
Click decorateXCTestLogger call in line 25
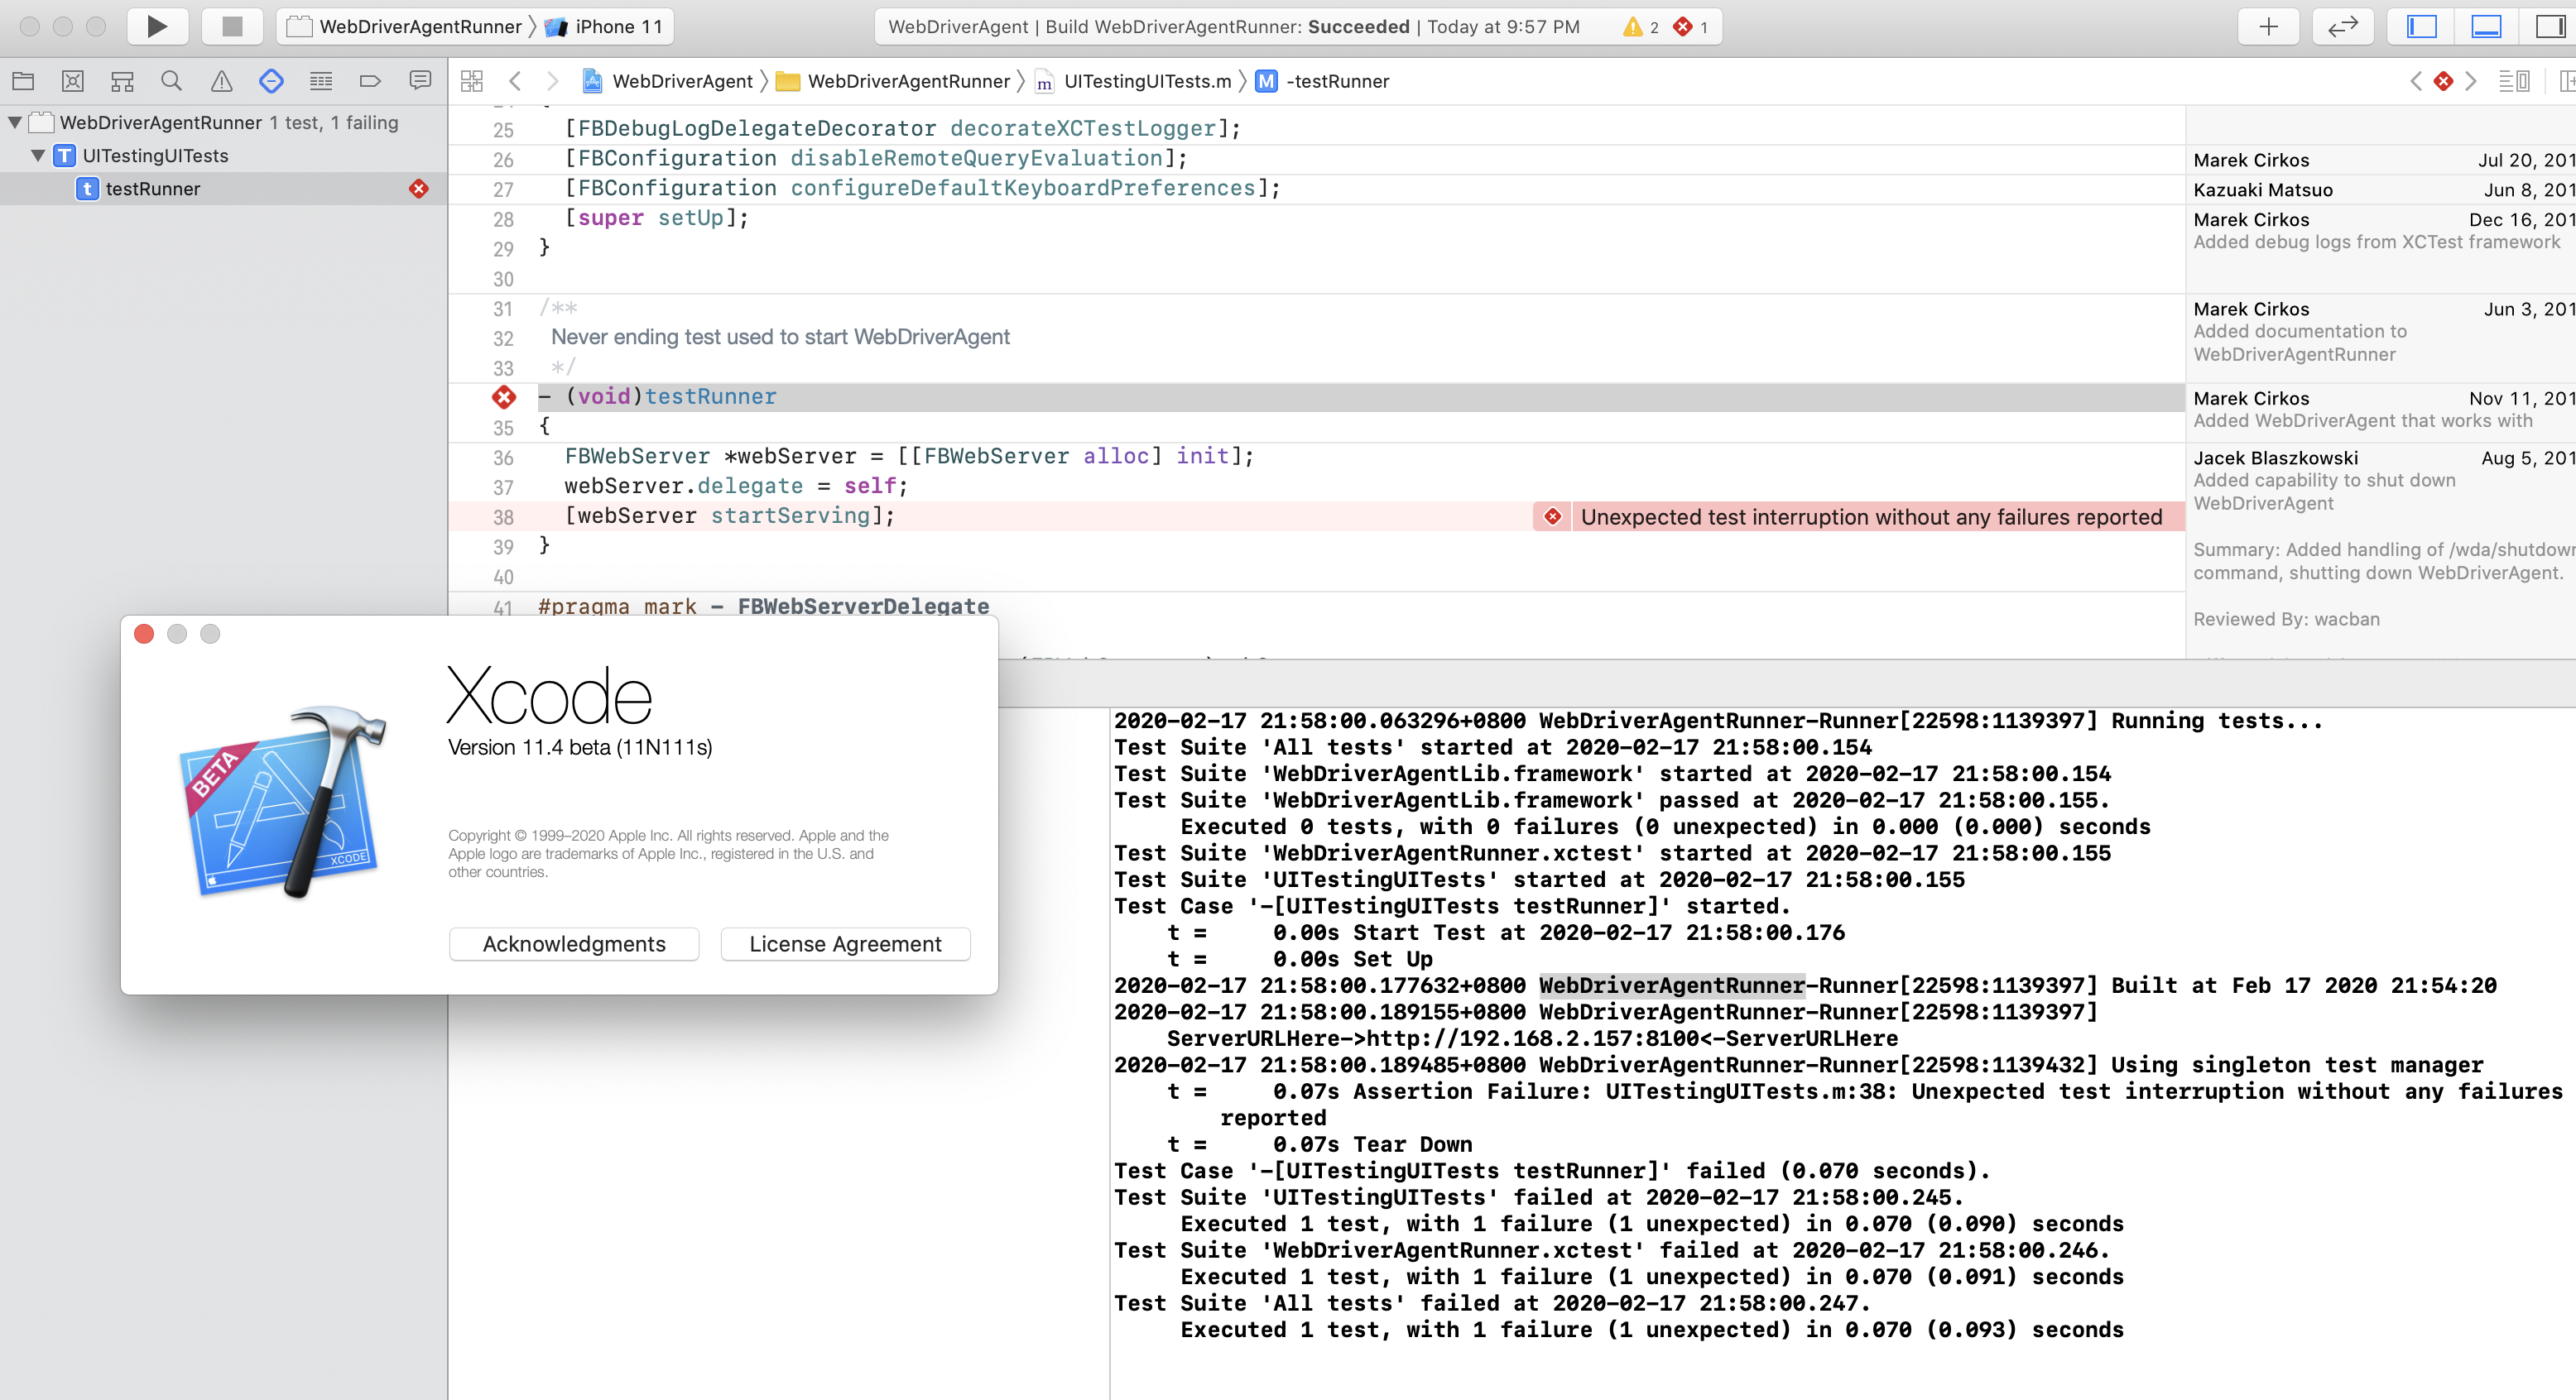(1082, 128)
